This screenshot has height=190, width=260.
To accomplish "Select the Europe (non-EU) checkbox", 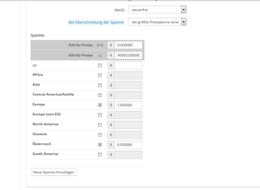I will coord(100,115).
